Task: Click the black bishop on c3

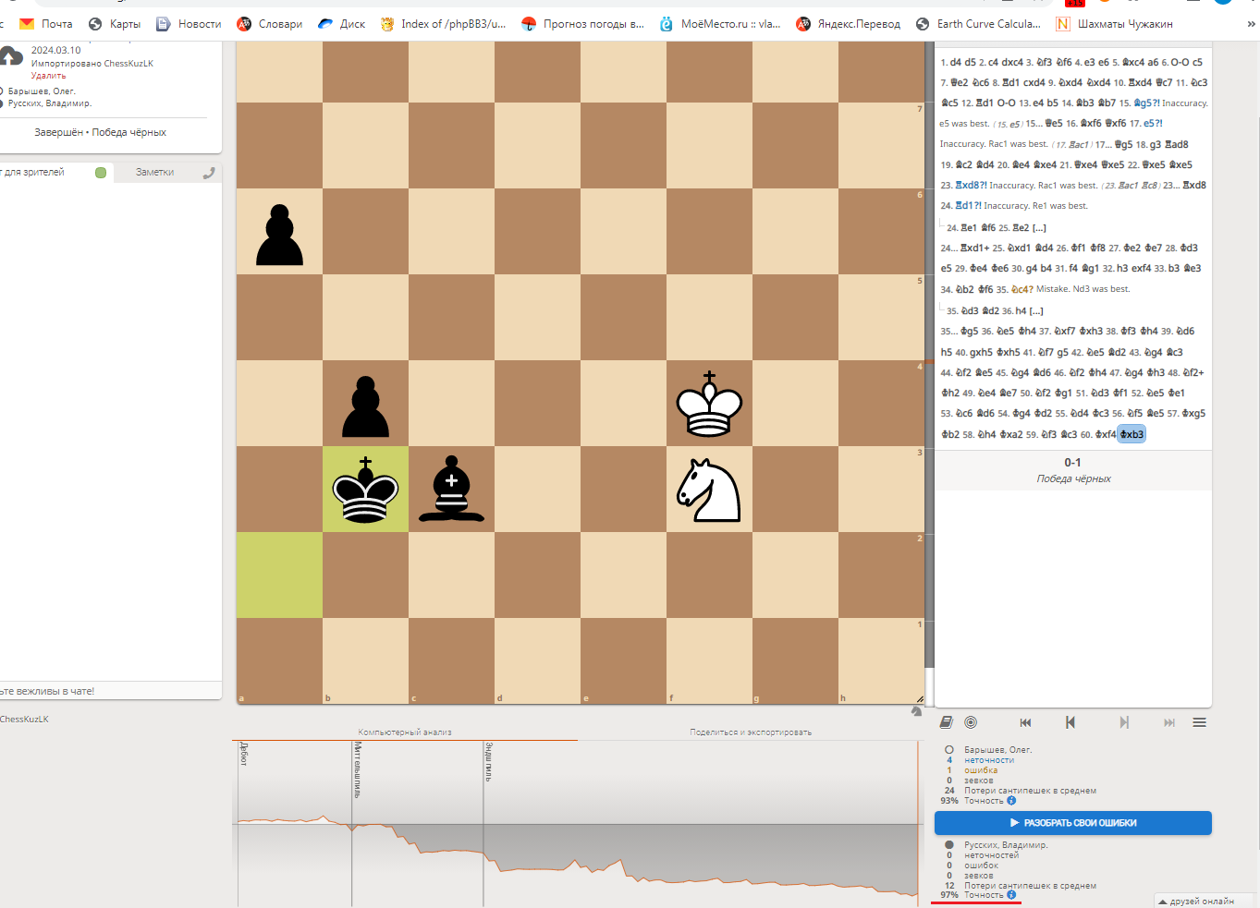Action: (451, 490)
